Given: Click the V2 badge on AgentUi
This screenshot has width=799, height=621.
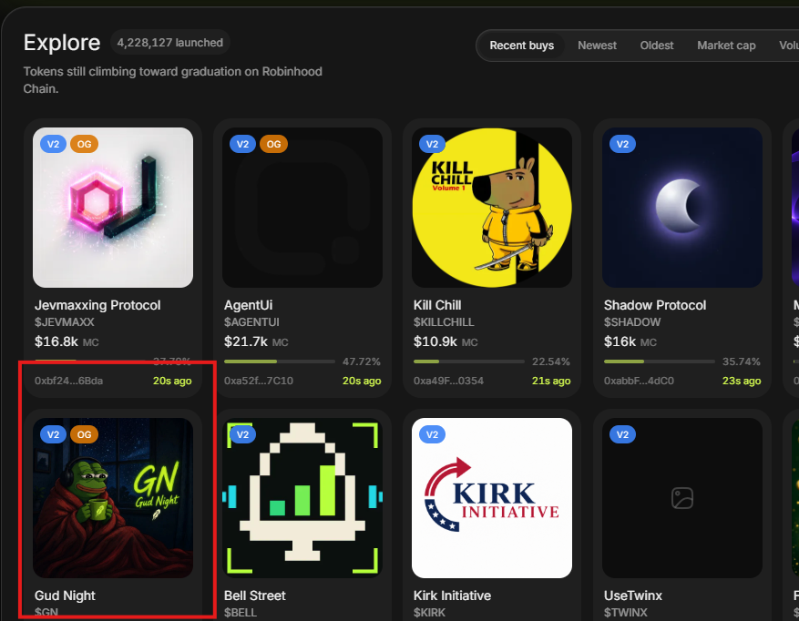Looking at the screenshot, I should (242, 144).
